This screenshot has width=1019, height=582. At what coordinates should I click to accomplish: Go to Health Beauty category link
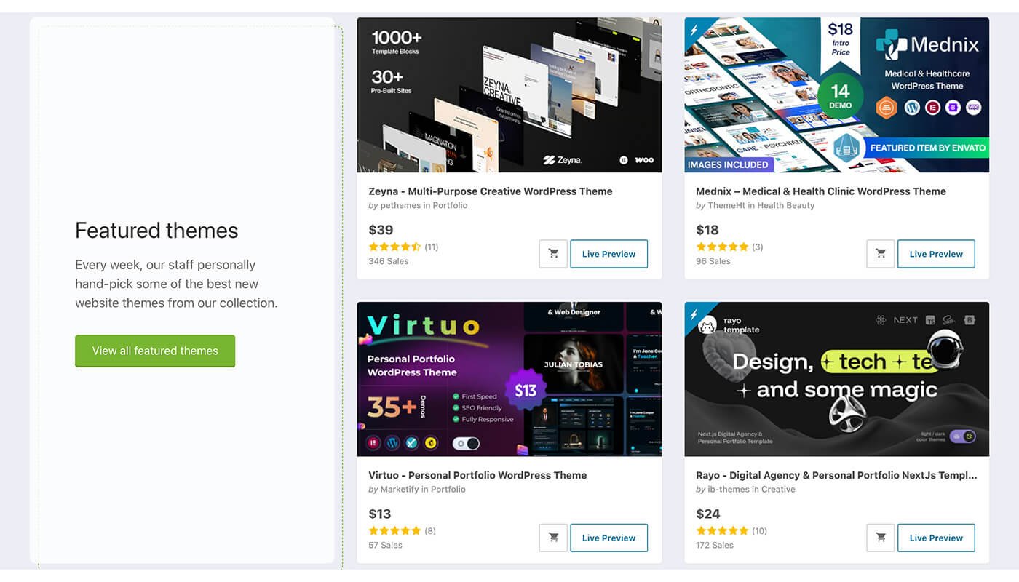tap(786, 205)
